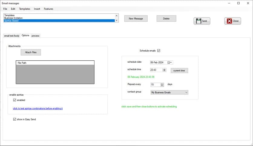Click the message list scroll up arrow

click(117, 16)
